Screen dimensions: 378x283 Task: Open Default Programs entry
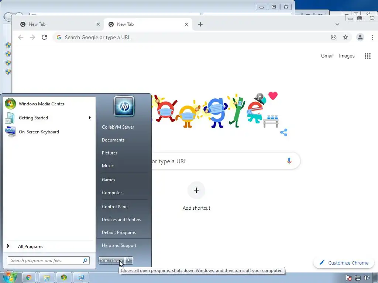(119, 233)
